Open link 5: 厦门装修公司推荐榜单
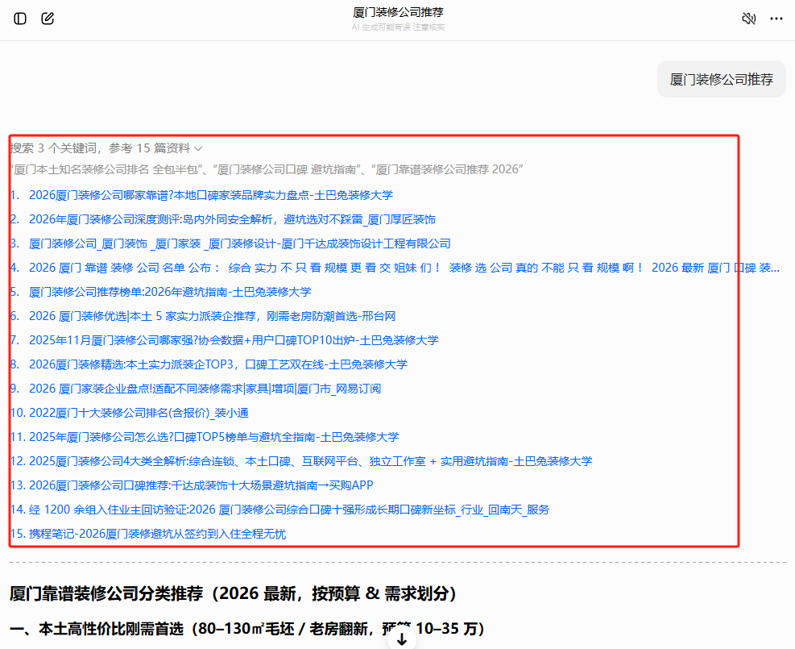This screenshot has width=795, height=649. click(x=170, y=292)
